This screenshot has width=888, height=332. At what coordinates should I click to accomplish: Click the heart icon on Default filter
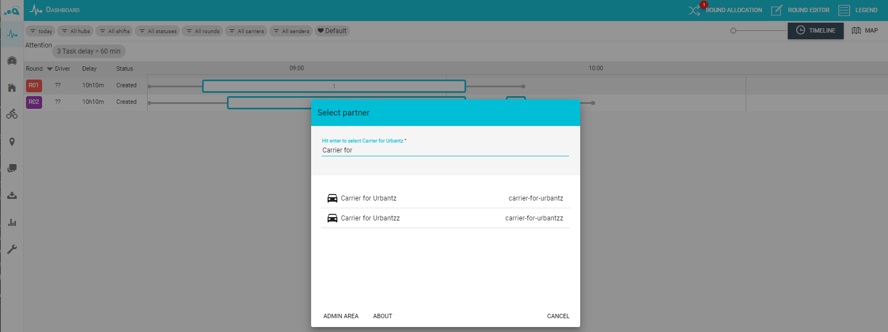coord(321,31)
